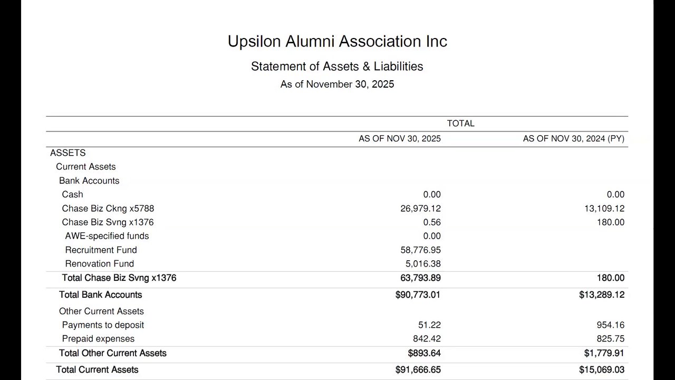The width and height of the screenshot is (675, 380).
Task: Click the Chase Biz Ckng x5788 row label
Action: pos(108,208)
